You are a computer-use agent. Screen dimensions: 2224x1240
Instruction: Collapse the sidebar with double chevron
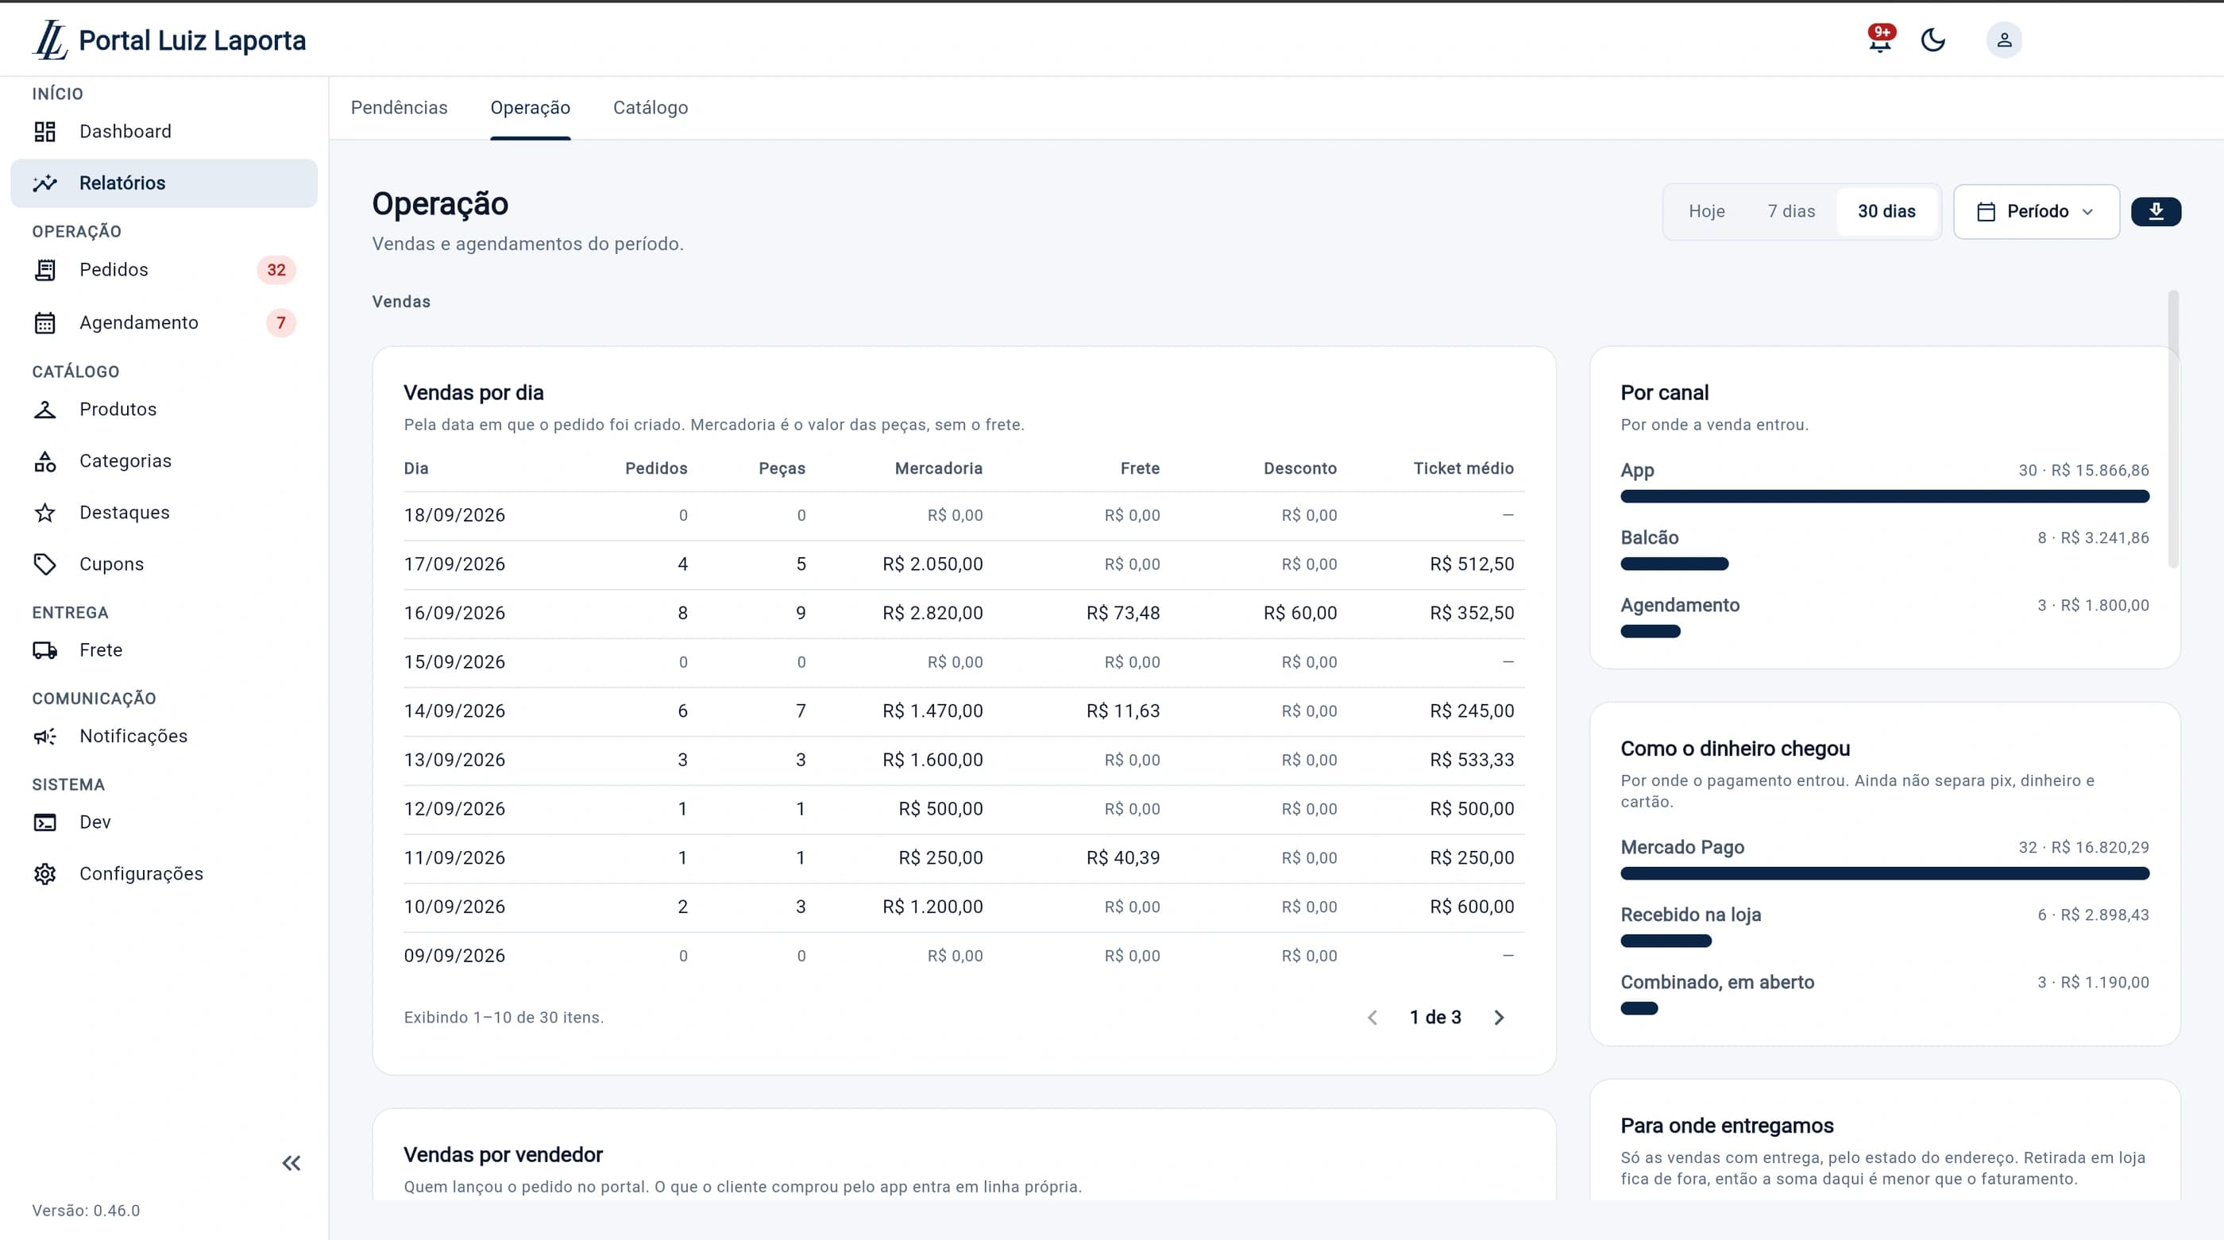tap(292, 1163)
